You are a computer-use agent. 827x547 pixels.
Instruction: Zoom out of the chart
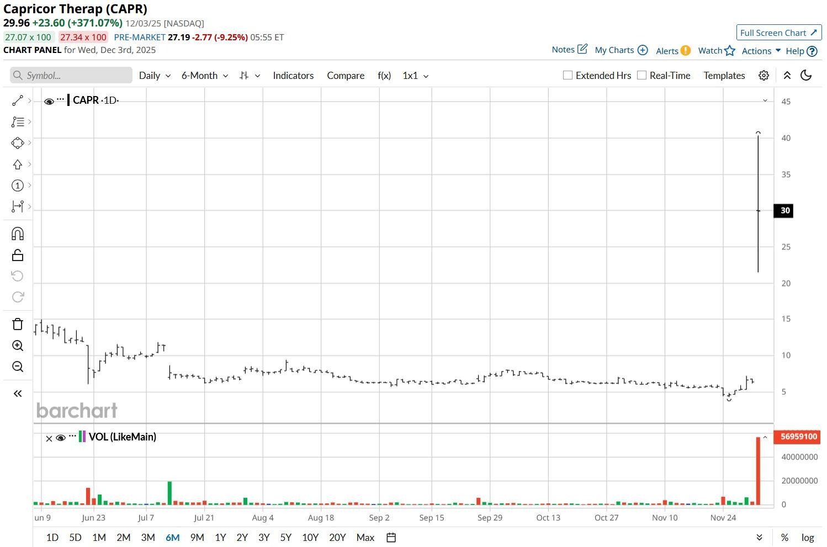(x=18, y=367)
